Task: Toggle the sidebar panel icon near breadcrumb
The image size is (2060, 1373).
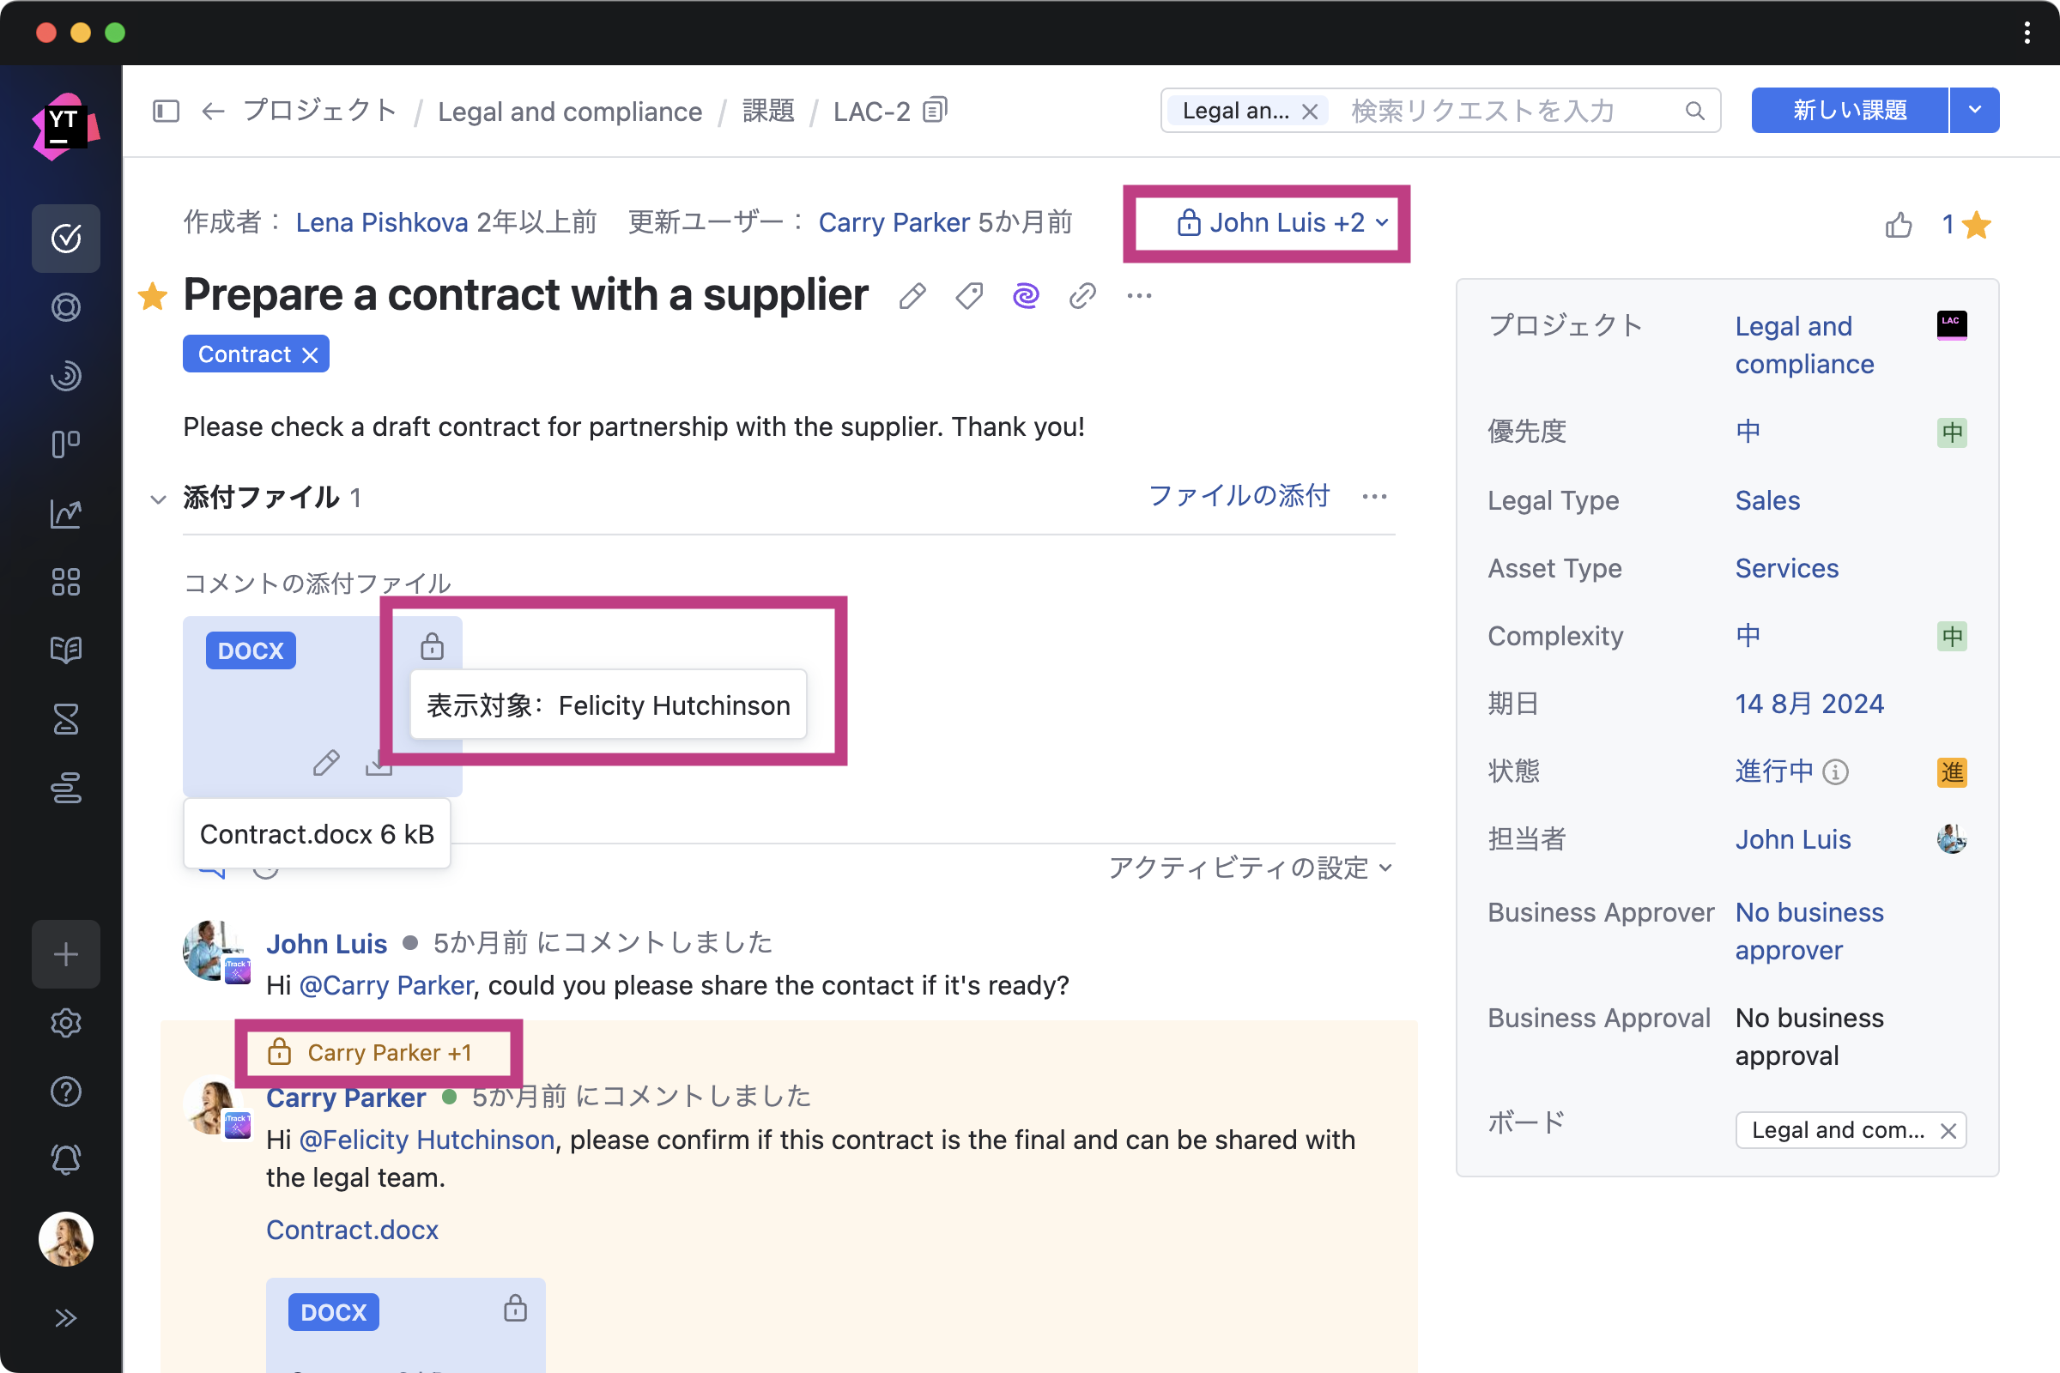Action: [x=166, y=112]
